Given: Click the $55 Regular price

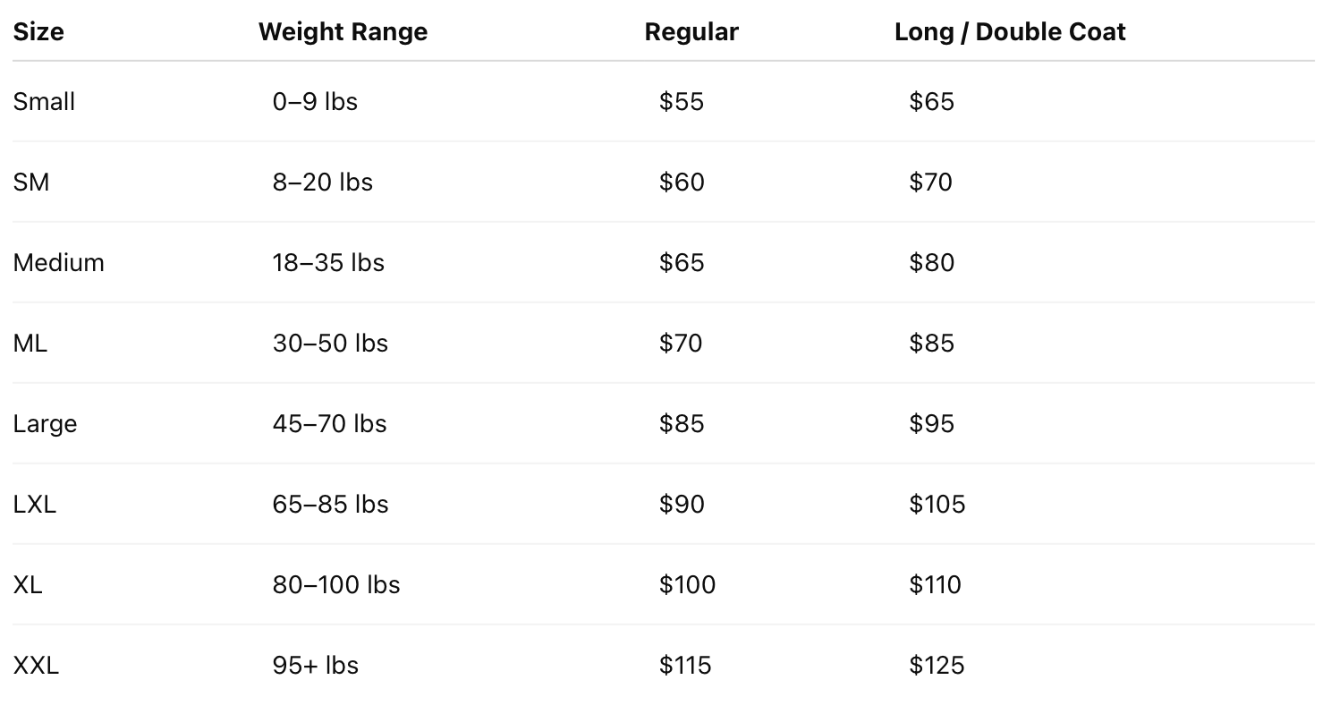Looking at the screenshot, I should click(x=682, y=102).
